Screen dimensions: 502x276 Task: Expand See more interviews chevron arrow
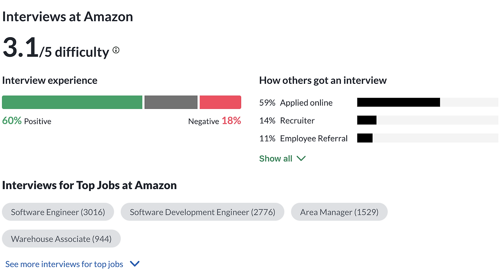point(135,264)
